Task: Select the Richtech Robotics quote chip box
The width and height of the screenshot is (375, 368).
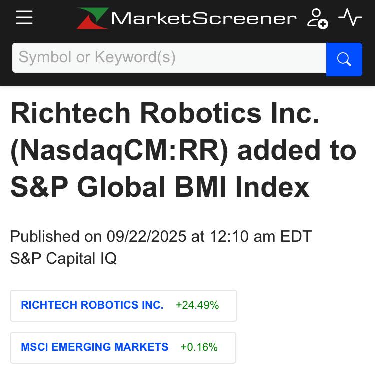Action: 123,305
